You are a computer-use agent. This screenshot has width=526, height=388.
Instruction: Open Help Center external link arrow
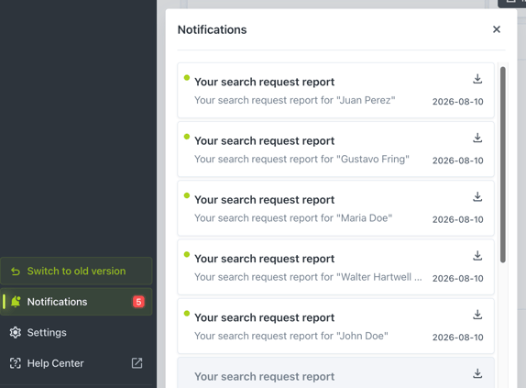[x=137, y=363]
